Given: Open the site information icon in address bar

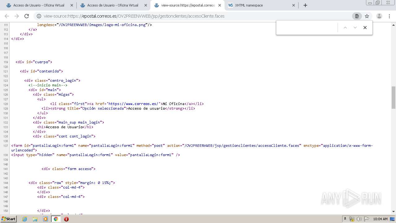Looking at the screenshot, I should [x=39, y=16].
